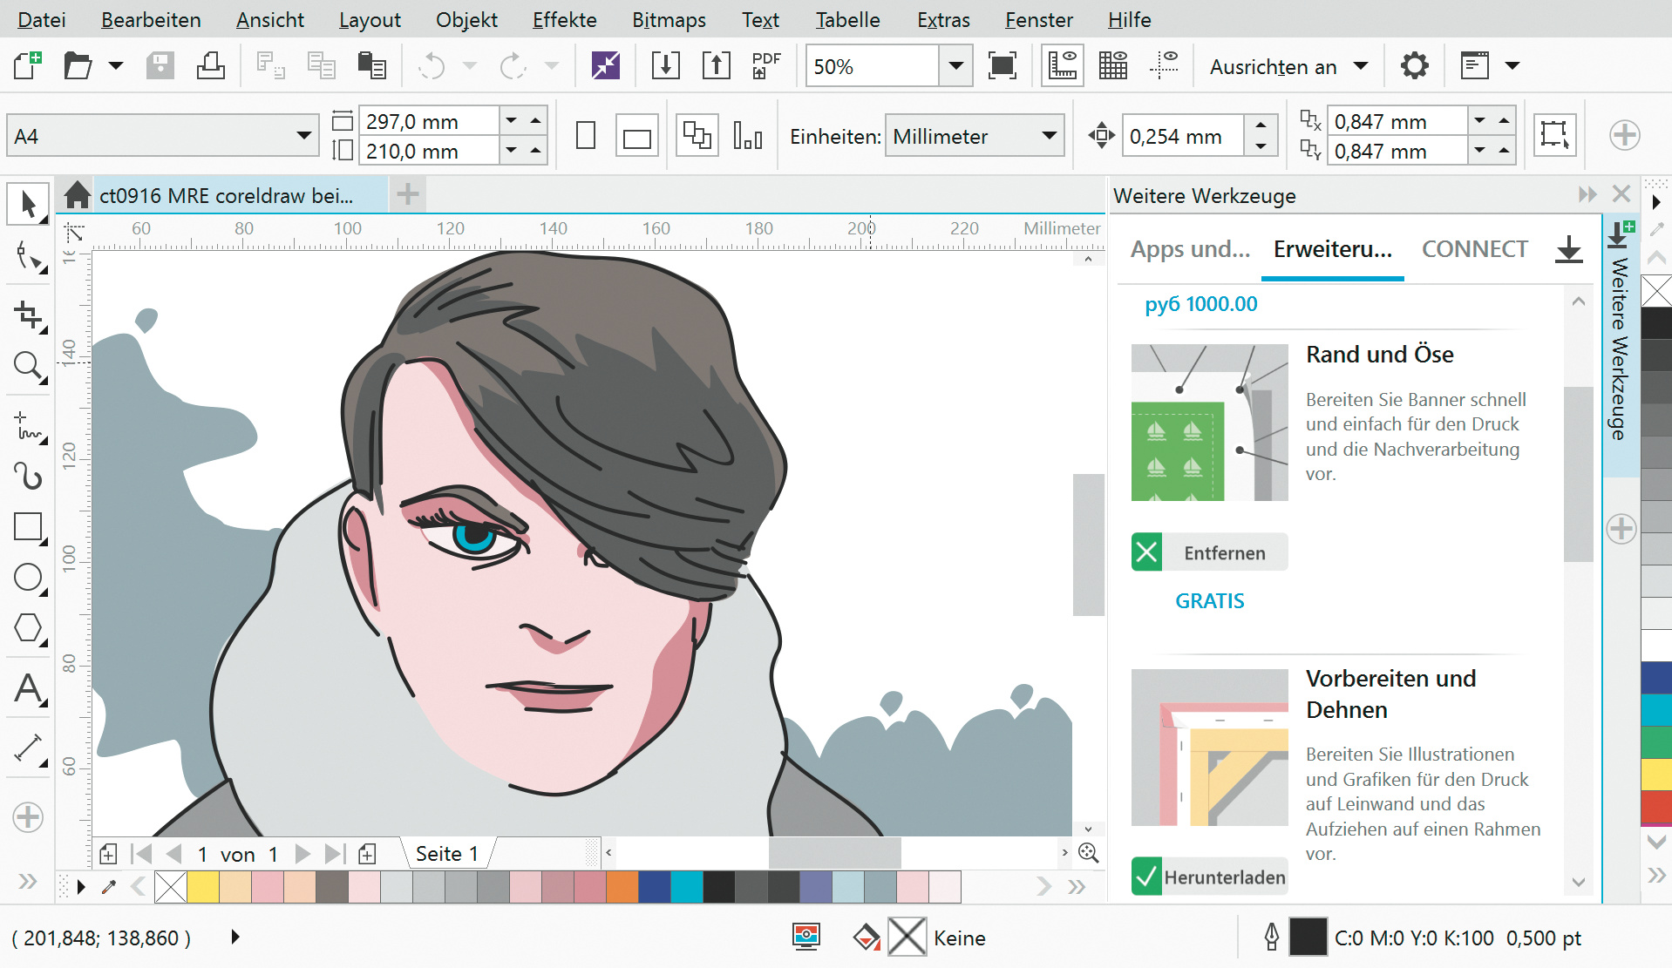Choose the Text tool
The height and width of the screenshot is (968, 1672).
click(28, 689)
